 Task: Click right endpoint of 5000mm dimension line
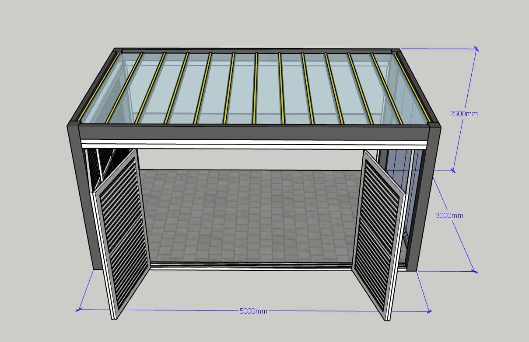(x=429, y=311)
